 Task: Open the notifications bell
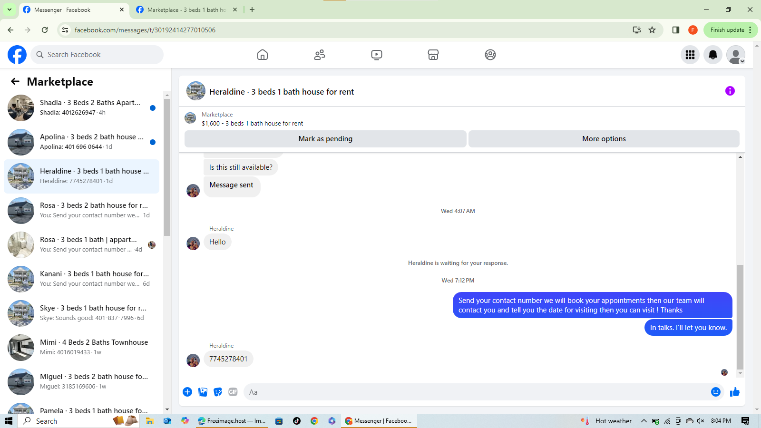click(x=713, y=55)
